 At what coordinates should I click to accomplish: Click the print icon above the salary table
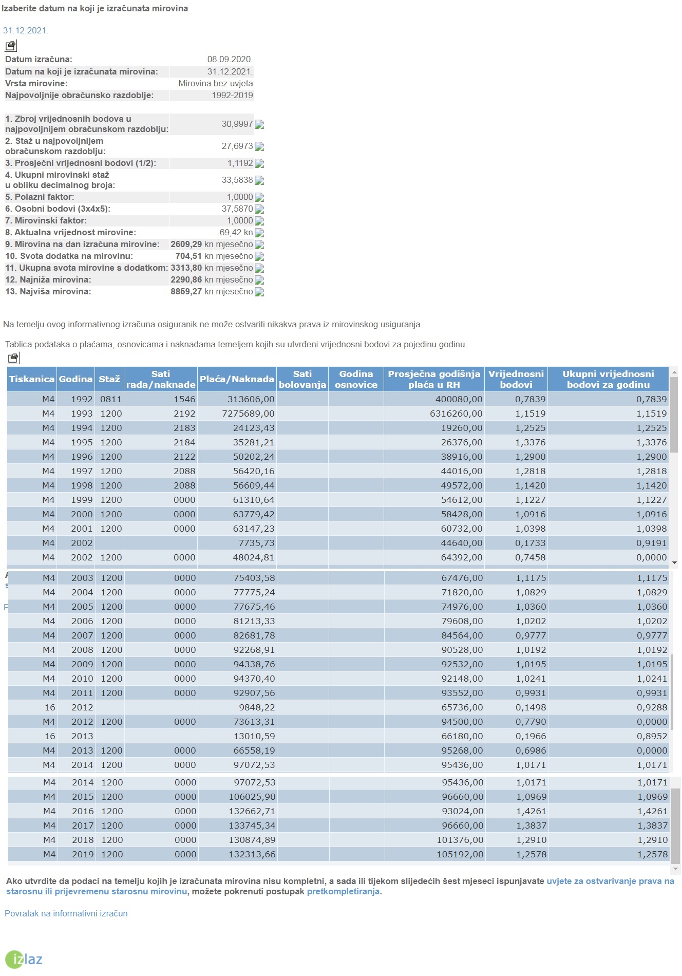coord(13,358)
